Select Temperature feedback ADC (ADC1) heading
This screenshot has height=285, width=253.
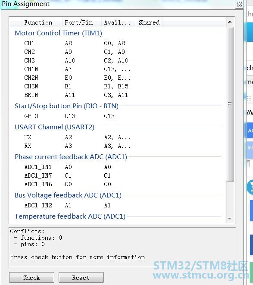[x=70, y=216]
